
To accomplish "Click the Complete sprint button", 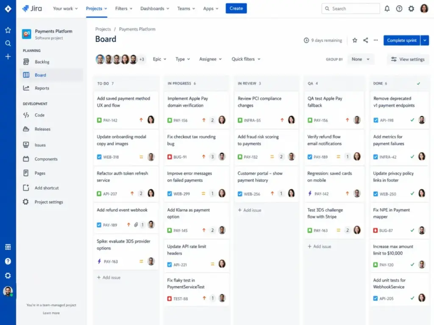I will coord(402,40).
